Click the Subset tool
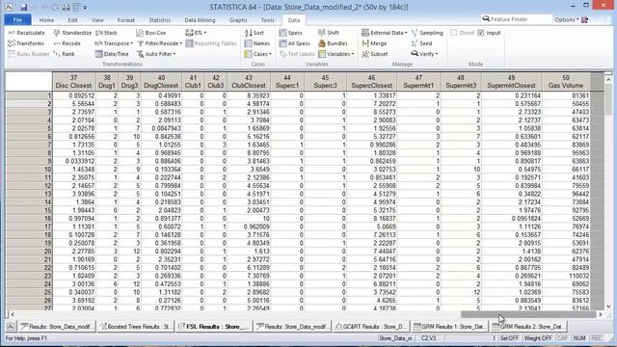 375,54
